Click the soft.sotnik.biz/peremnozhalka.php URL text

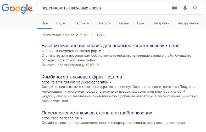click(x=69, y=51)
